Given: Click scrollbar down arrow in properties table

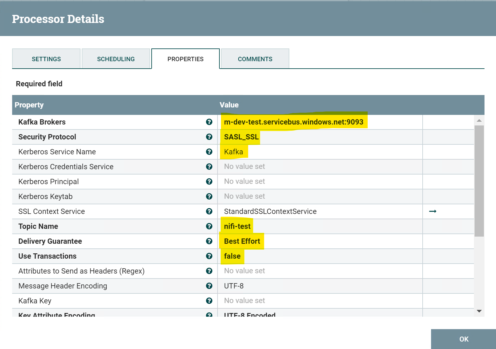Looking at the screenshot, I should click(x=479, y=311).
